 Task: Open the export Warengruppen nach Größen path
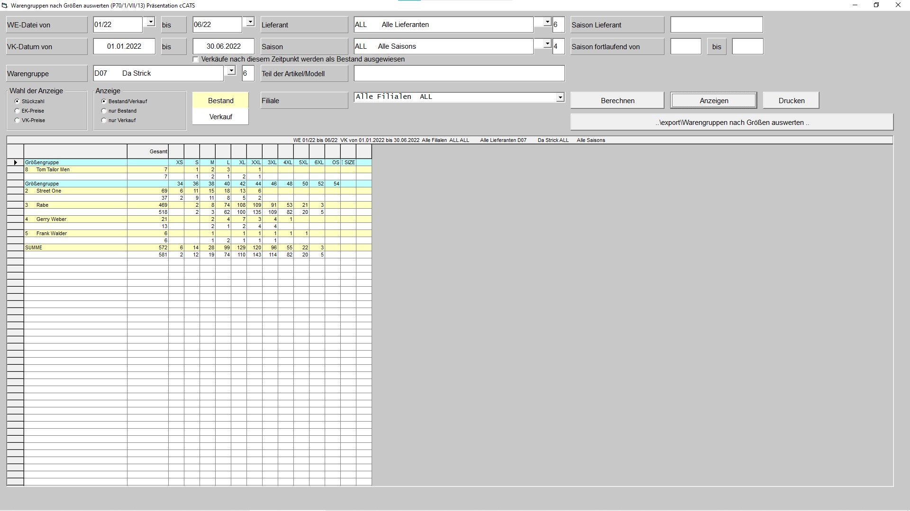[731, 122]
